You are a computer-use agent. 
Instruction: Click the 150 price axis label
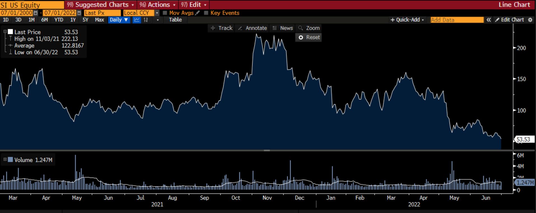(521, 79)
